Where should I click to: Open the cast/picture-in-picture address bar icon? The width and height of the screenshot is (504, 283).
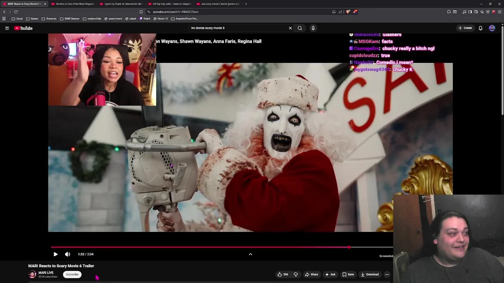point(334,12)
